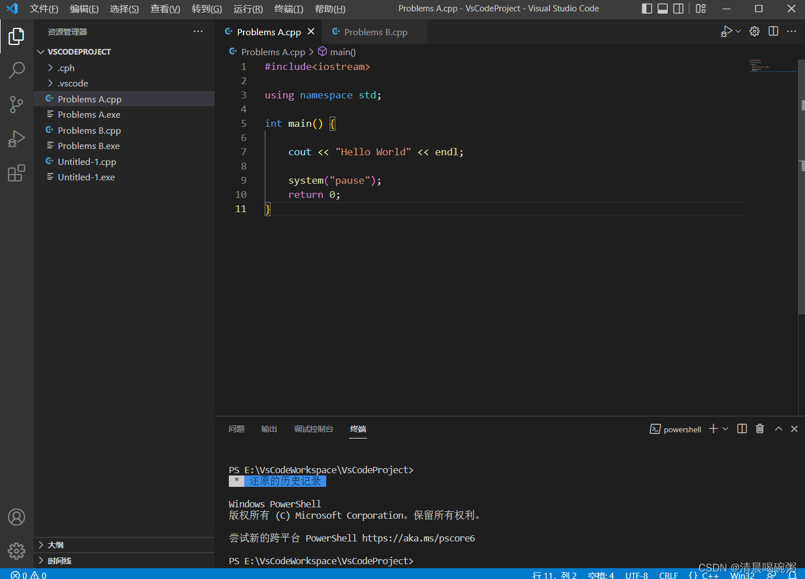
Task: Open the 查看(V) menu
Action: [x=165, y=9]
